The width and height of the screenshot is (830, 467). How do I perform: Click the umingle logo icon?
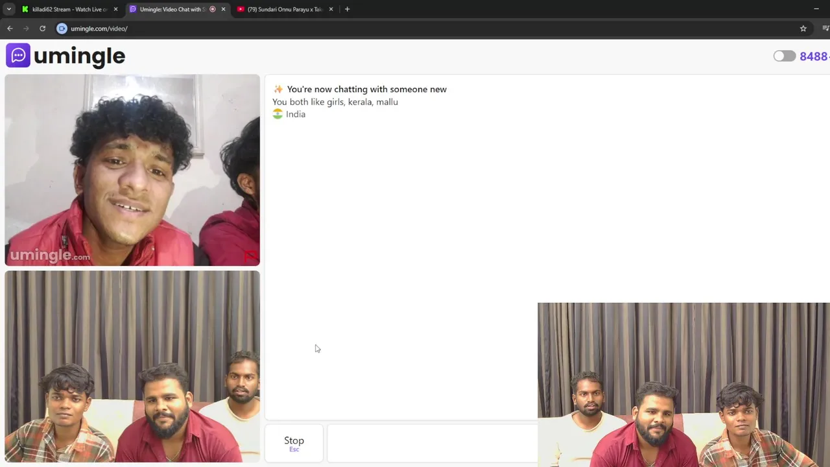[18, 56]
